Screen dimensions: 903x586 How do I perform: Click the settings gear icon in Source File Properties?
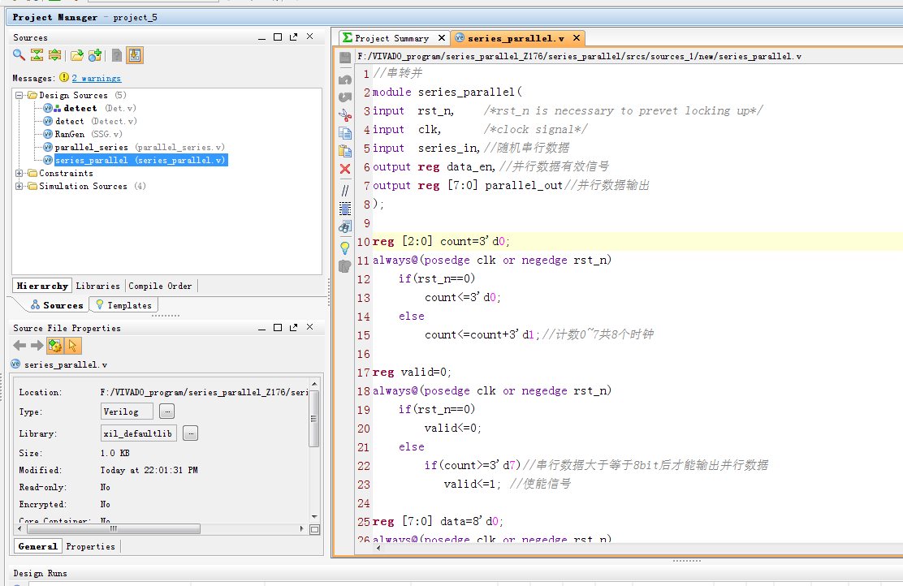click(x=55, y=346)
